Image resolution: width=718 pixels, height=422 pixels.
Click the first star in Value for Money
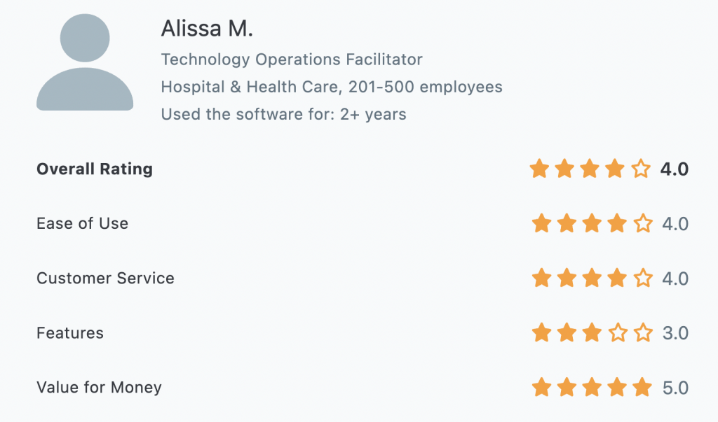click(541, 387)
